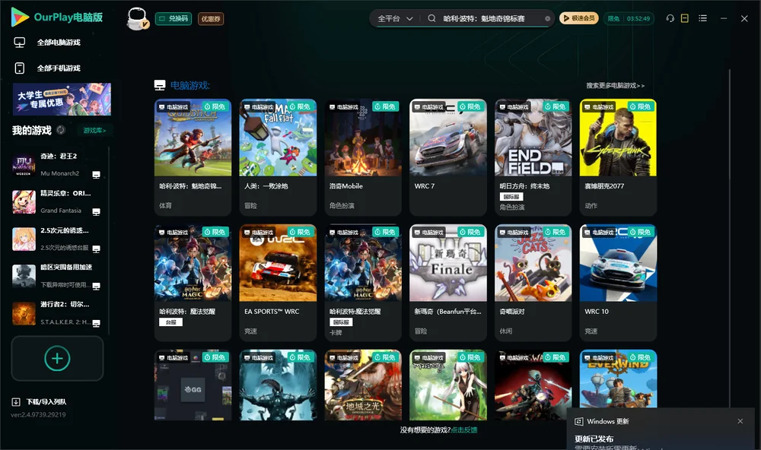Image resolution: width=761 pixels, height=450 pixels.
Task: Click PC icon beside 下载异常时可使用
Action: pos(96,286)
